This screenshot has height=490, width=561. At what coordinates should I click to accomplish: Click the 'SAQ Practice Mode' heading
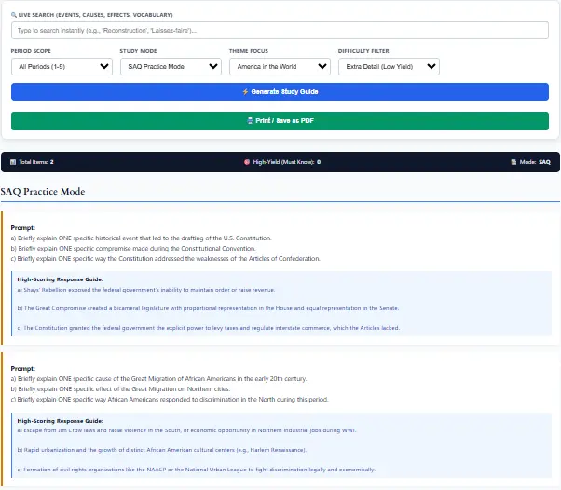[x=43, y=191]
